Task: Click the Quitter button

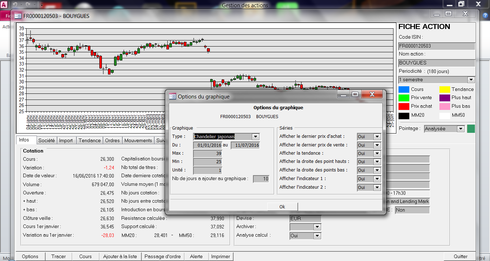Action: (x=461, y=256)
